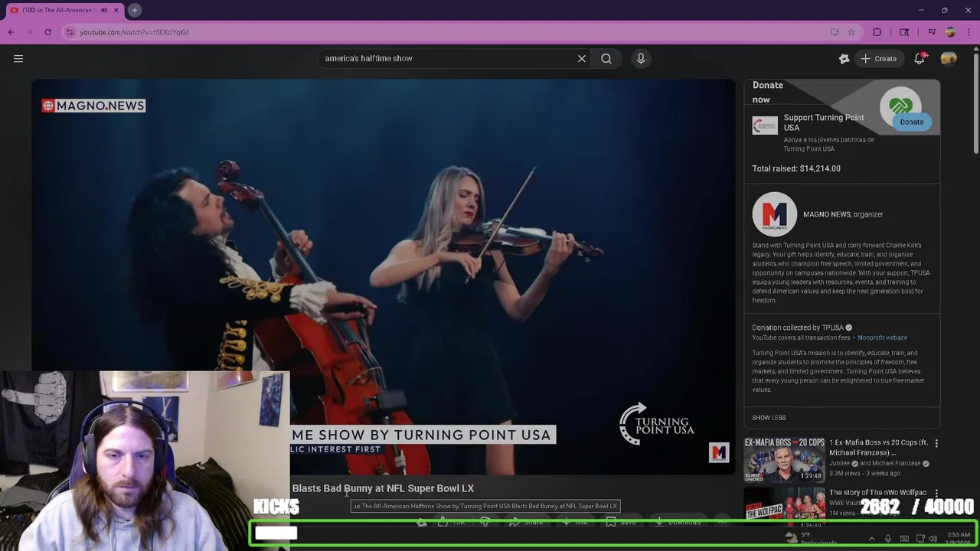Click Donation collected by TPUSA text
This screenshot has height=551, width=980.
(797, 328)
